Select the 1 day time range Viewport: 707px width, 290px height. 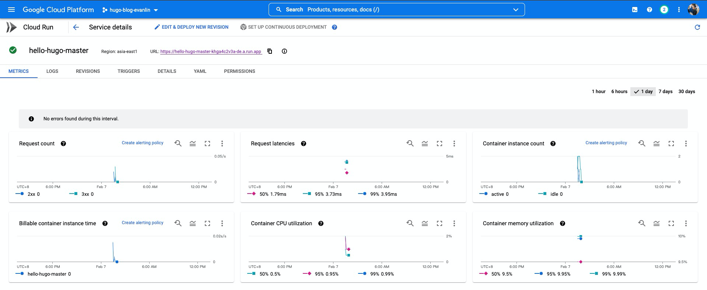[643, 92]
